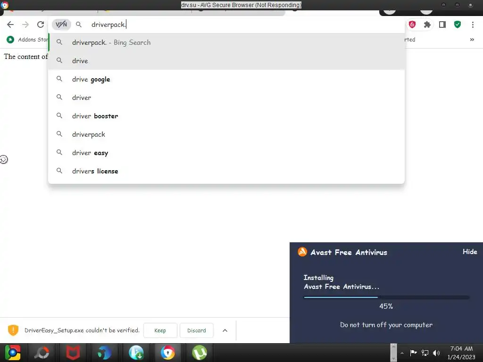Viewport: 483px width, 362px height.
Task: Click the forward navigation arrow
Action: pos(25,25)
